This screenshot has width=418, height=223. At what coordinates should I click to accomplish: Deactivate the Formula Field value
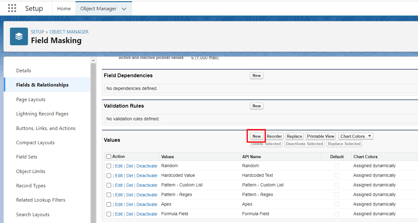pos(147,214)
